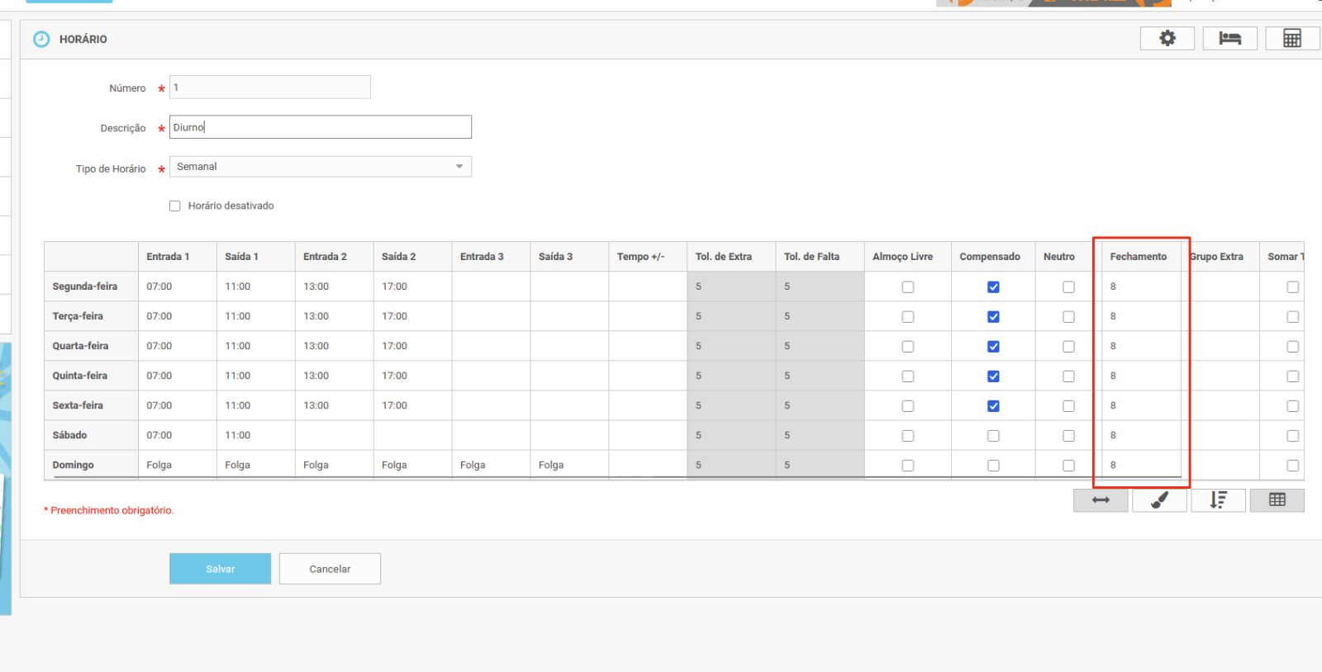This screenshot has height=672, width=1322.
Task: Click the table grid icon button
Action: pos(1277,500)
